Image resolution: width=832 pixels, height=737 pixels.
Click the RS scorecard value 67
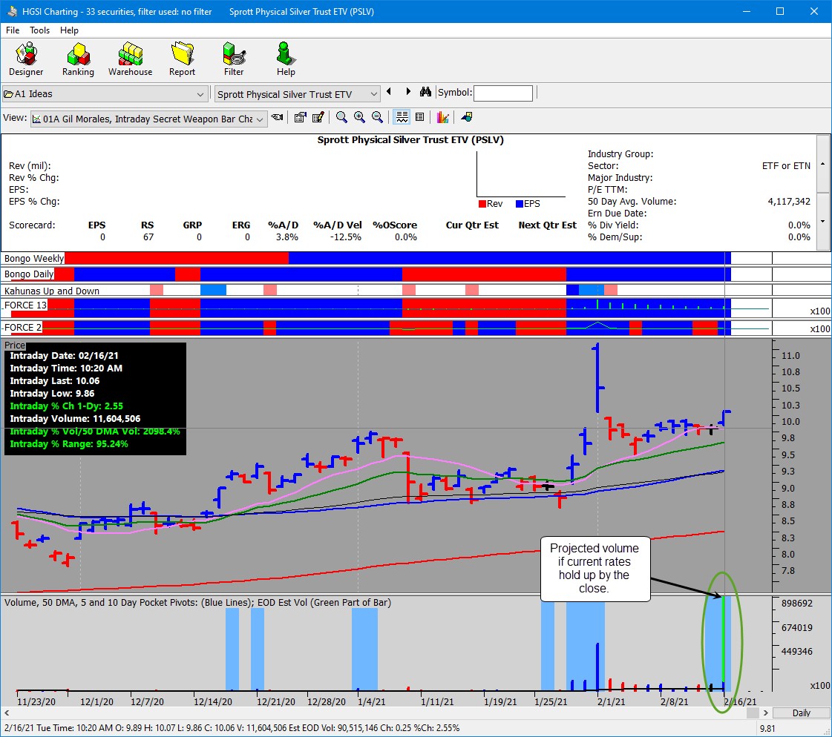pos(148,237)
